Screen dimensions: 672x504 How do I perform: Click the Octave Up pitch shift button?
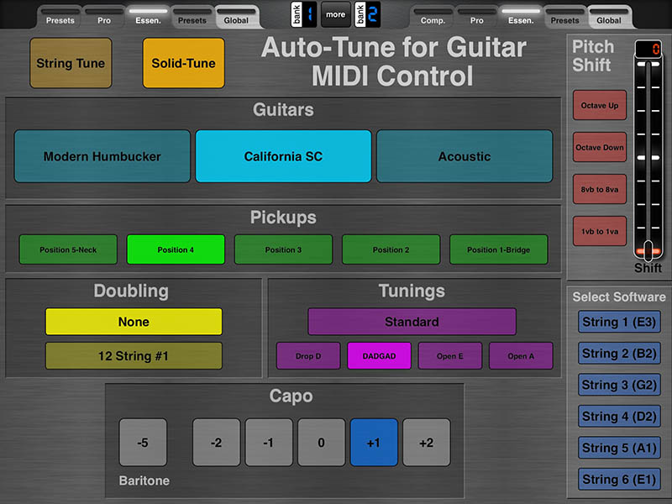point(600,105)
